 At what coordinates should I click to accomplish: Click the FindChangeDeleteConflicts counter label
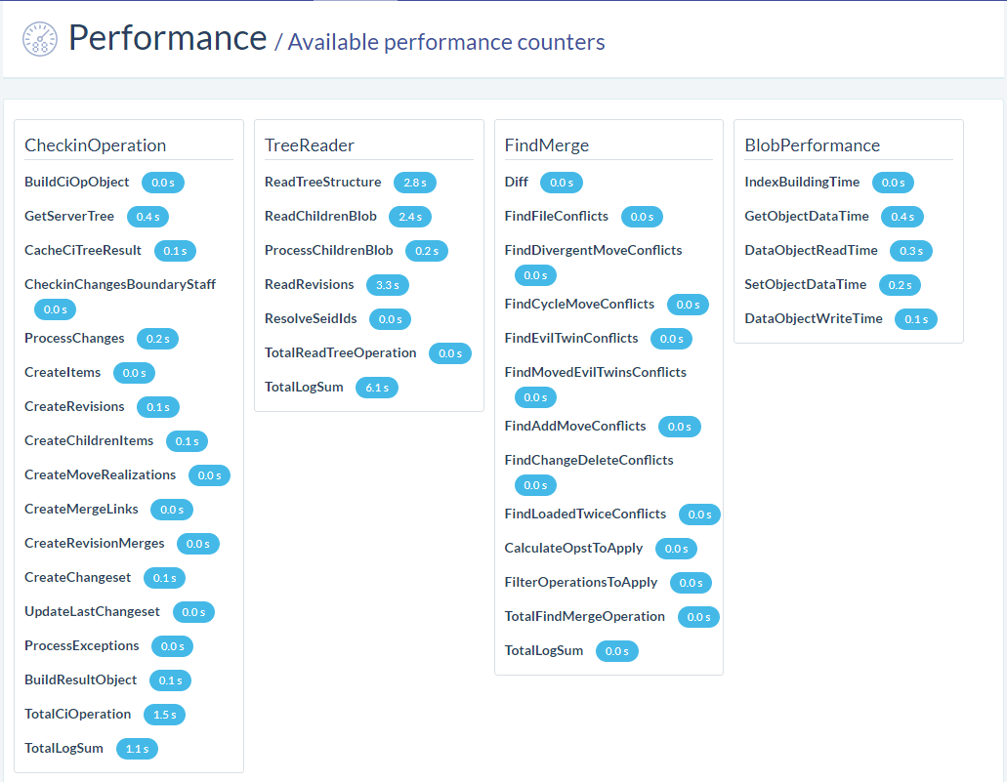(x=589, y=461)
